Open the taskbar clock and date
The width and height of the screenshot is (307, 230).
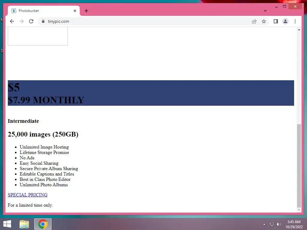pyautogui.click(x=294, y=224)
